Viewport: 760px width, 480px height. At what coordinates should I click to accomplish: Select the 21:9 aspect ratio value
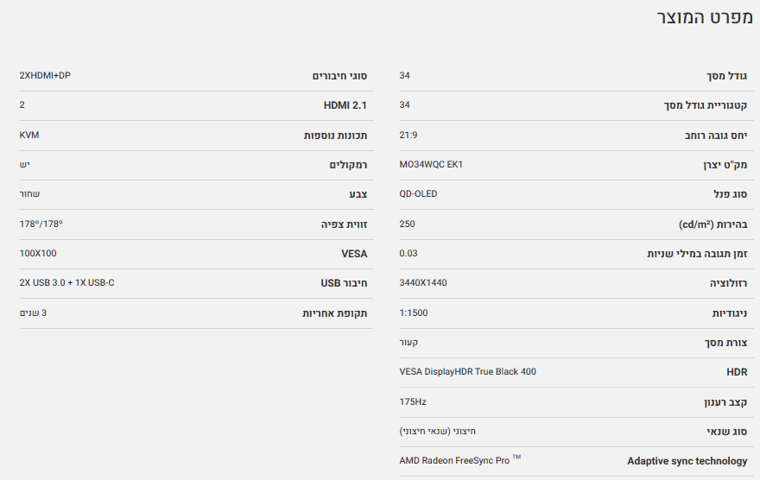(408, 135)
